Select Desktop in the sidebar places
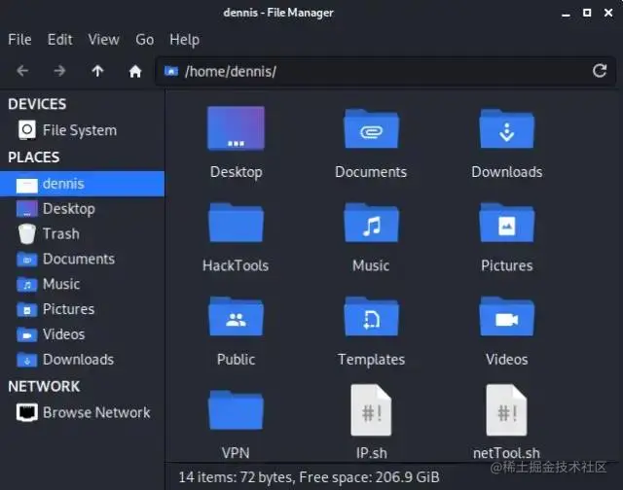Image resolution: width=623 pixels, height=490 pixels. pos(82,209)
